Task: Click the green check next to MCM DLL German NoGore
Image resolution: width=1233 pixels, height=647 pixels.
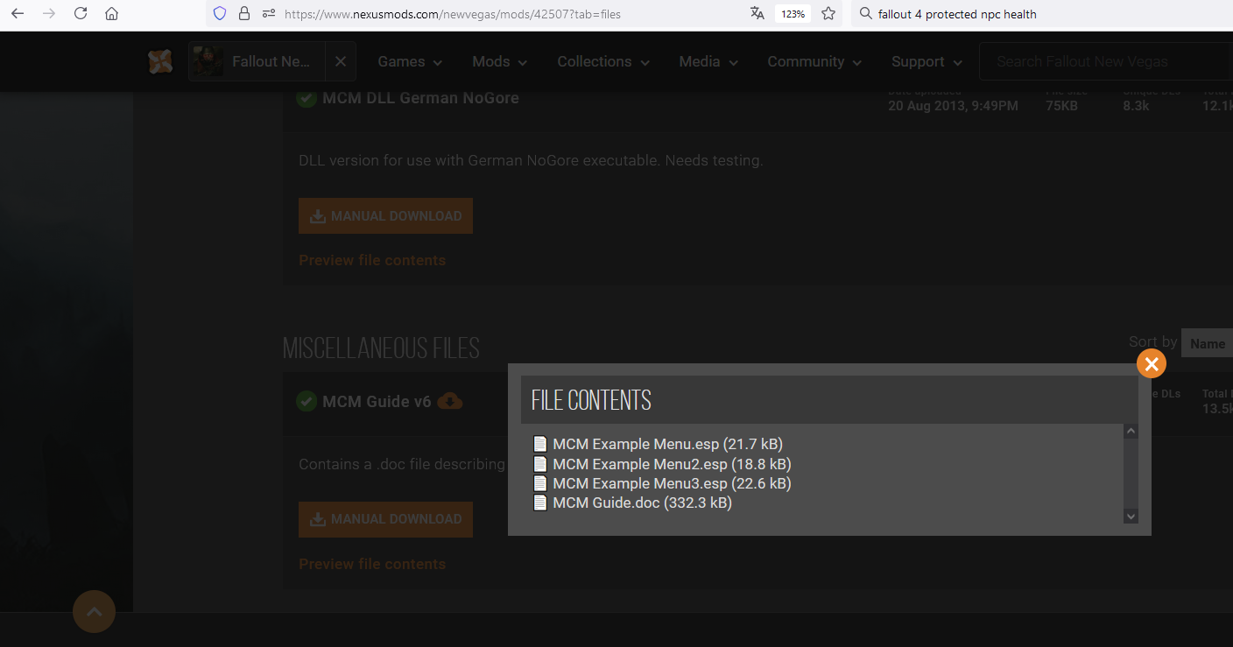Action: coord(306,98)
